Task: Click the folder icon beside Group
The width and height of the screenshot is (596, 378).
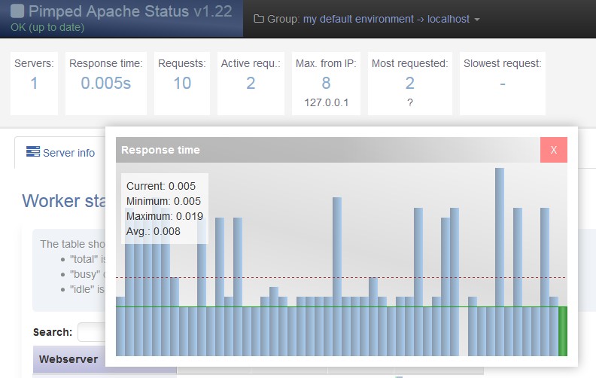Action: point(259,19)
